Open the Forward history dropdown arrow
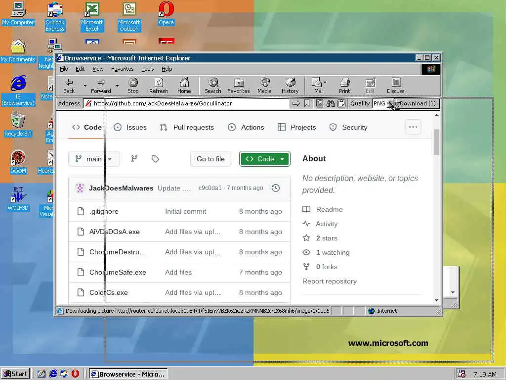 point(117,86)
